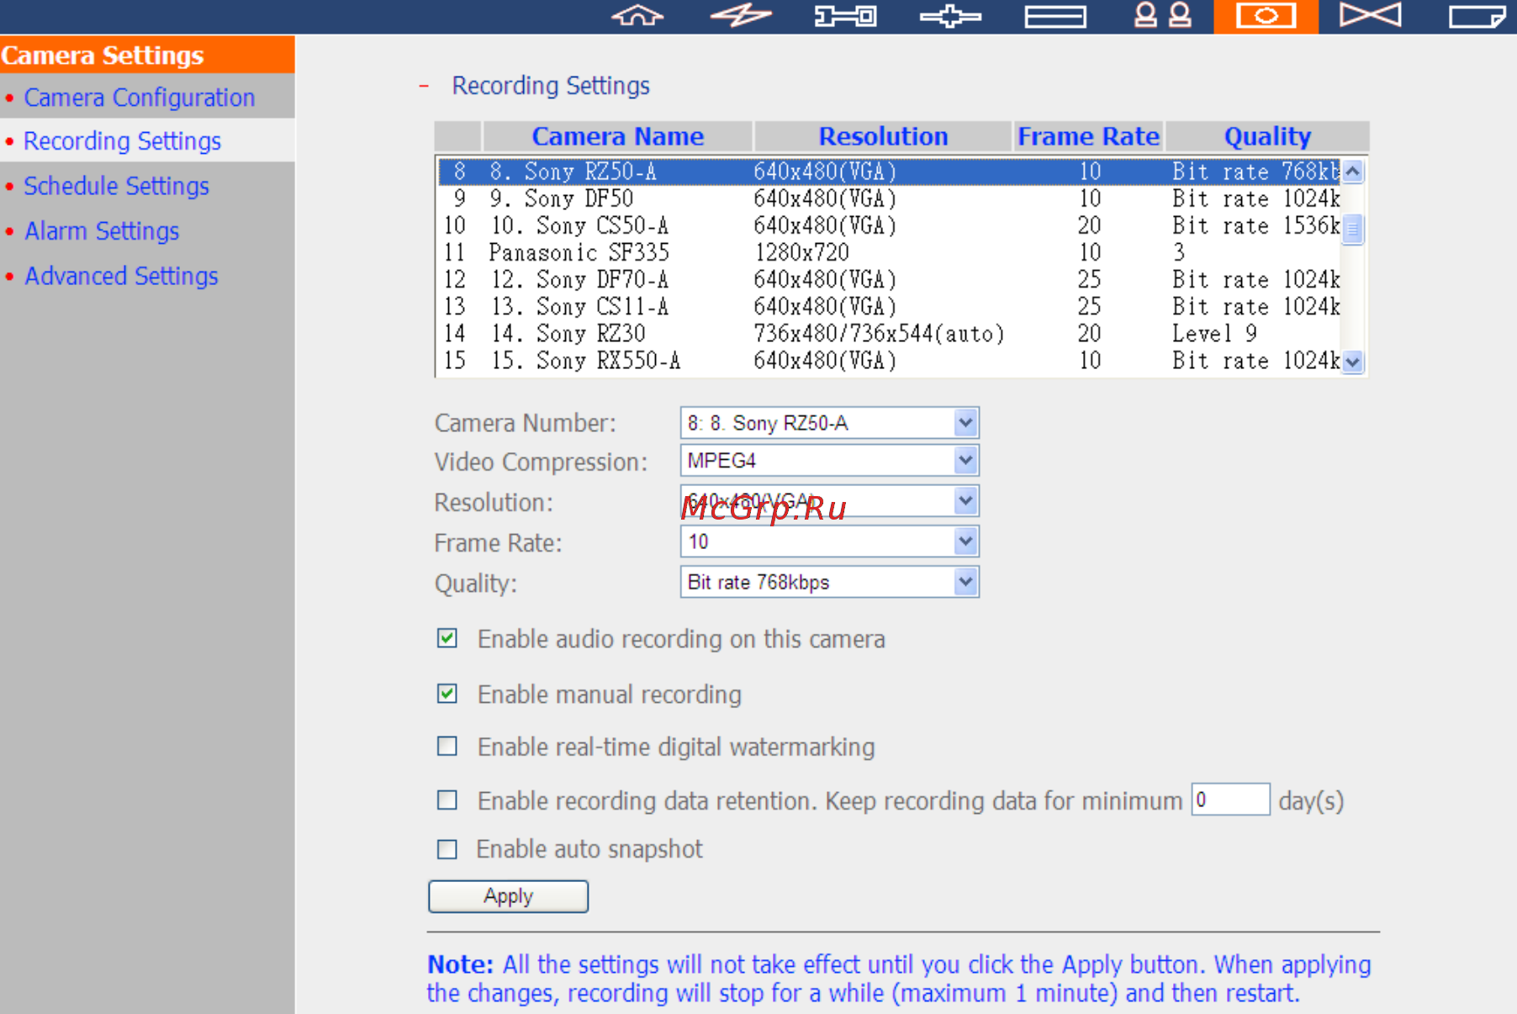Open the rectangular device configuration icon
The image size is (1517, 1014).
coord(1055,17)
